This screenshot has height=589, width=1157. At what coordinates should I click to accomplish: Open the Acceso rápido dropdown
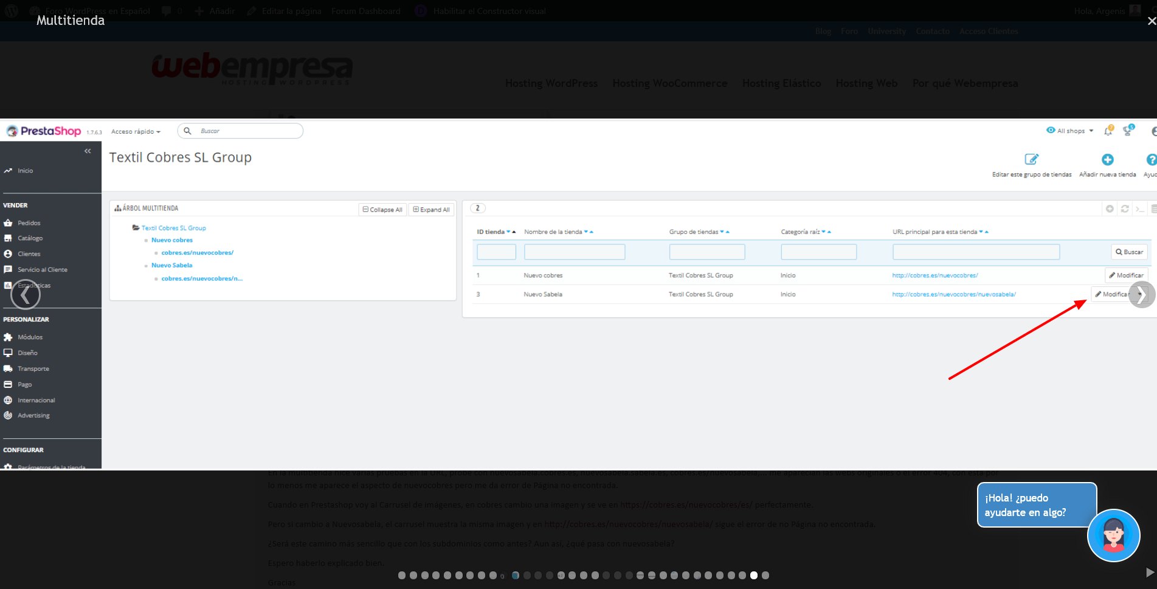(x=136, y=132)
